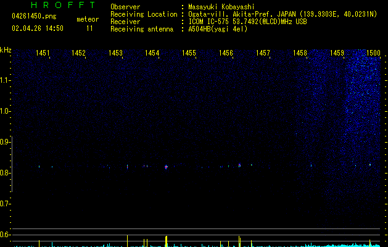388x247 pixels.
Task: Click the 0.9 kHz frequency label
Action: point(5,142)
